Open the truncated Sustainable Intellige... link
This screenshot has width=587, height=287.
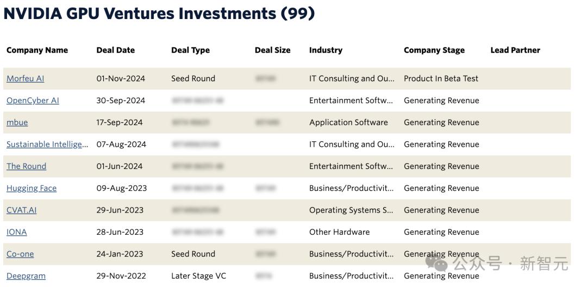[x=47, y=145]
